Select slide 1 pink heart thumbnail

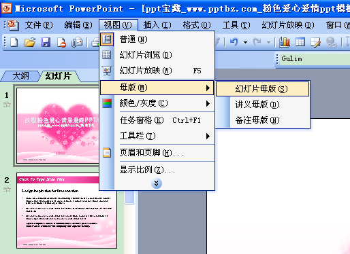click(58, 126)
